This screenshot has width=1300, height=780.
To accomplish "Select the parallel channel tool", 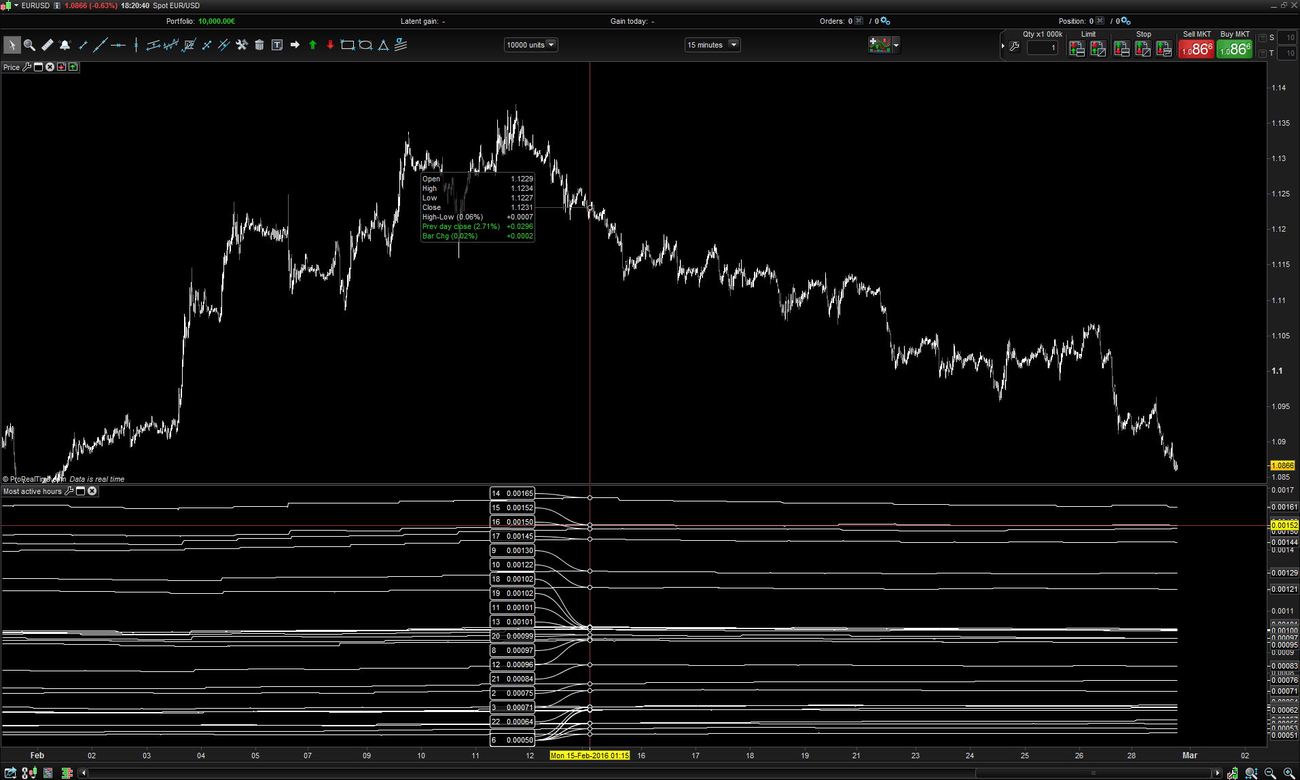I will 153,45.
